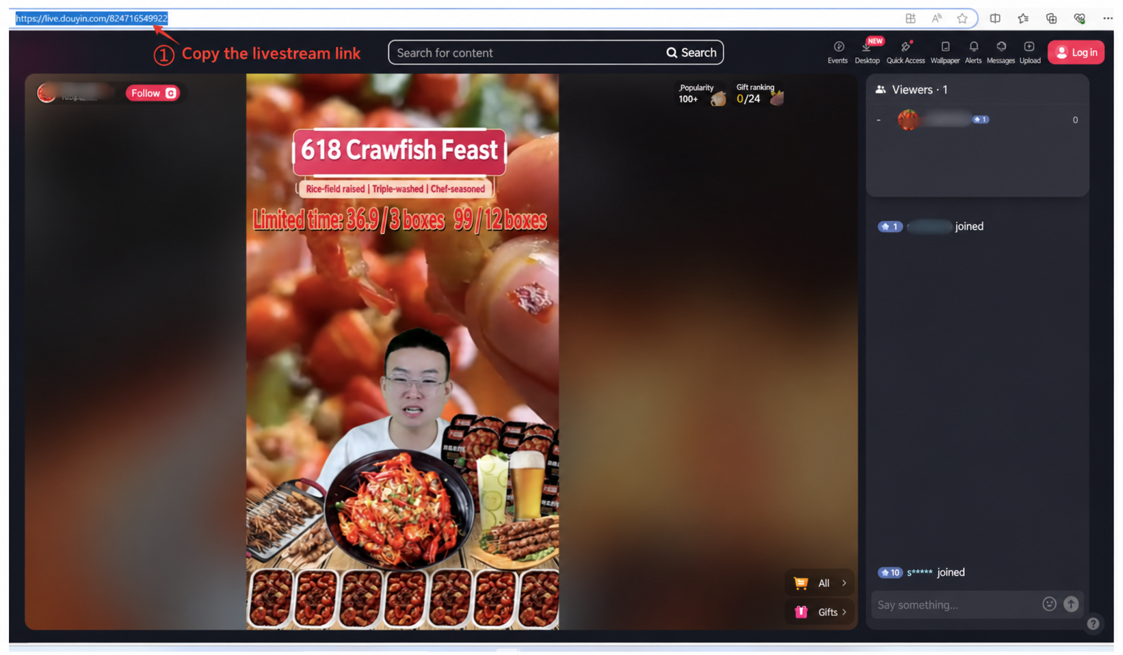Image resolution: width=1123 pixels, height=655 pixels.
Task: Open the browser essentials heart icon
Action: 1079,18
